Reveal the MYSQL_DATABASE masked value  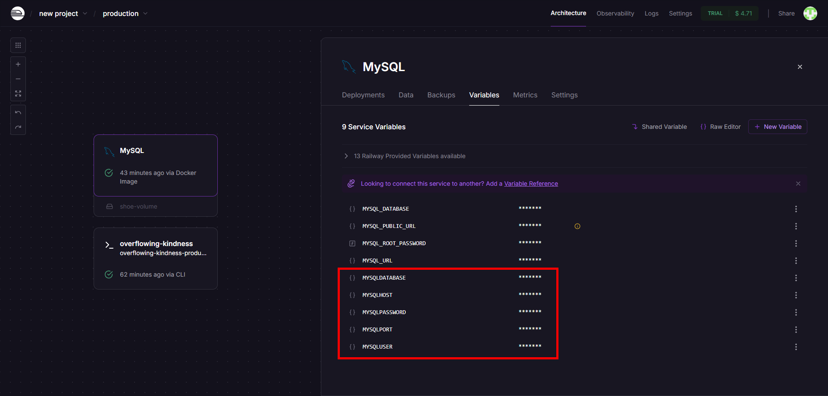530,209
